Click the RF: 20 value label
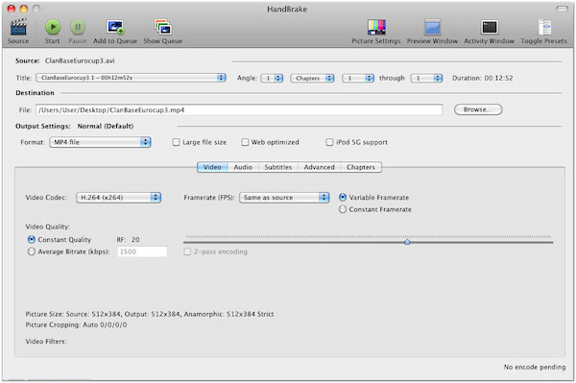This screenshot has width=576, height=383. [129, 239]
